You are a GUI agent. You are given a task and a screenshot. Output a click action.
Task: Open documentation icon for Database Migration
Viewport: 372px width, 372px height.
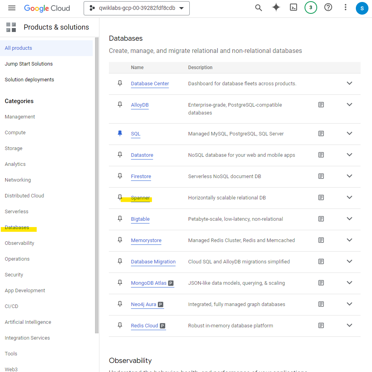click(321, 261)
